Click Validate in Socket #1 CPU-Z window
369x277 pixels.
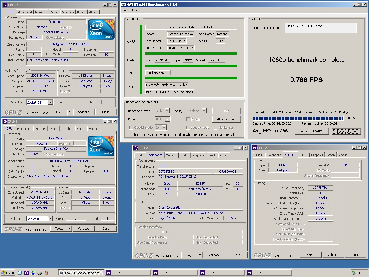point(84,112)
